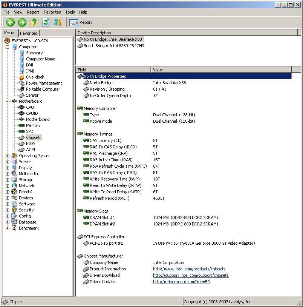Collapse the Motherboard tree node
This screenshot has height=307, width=303.
point(7,101)
